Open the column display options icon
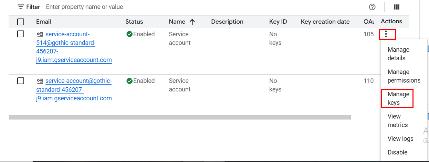429x162 pixels. (397, 7)
